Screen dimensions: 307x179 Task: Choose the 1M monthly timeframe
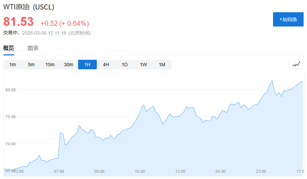162,65
